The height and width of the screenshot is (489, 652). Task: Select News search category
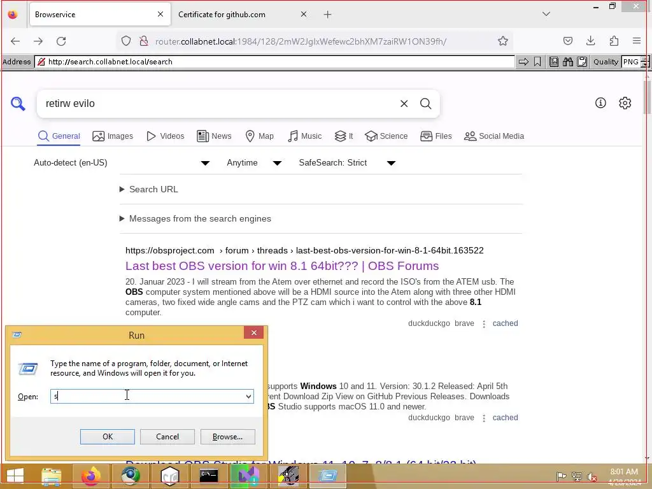pos(214,136)
